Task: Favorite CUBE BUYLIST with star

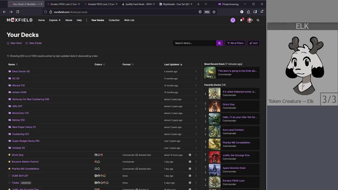Action: pos(9,176)
